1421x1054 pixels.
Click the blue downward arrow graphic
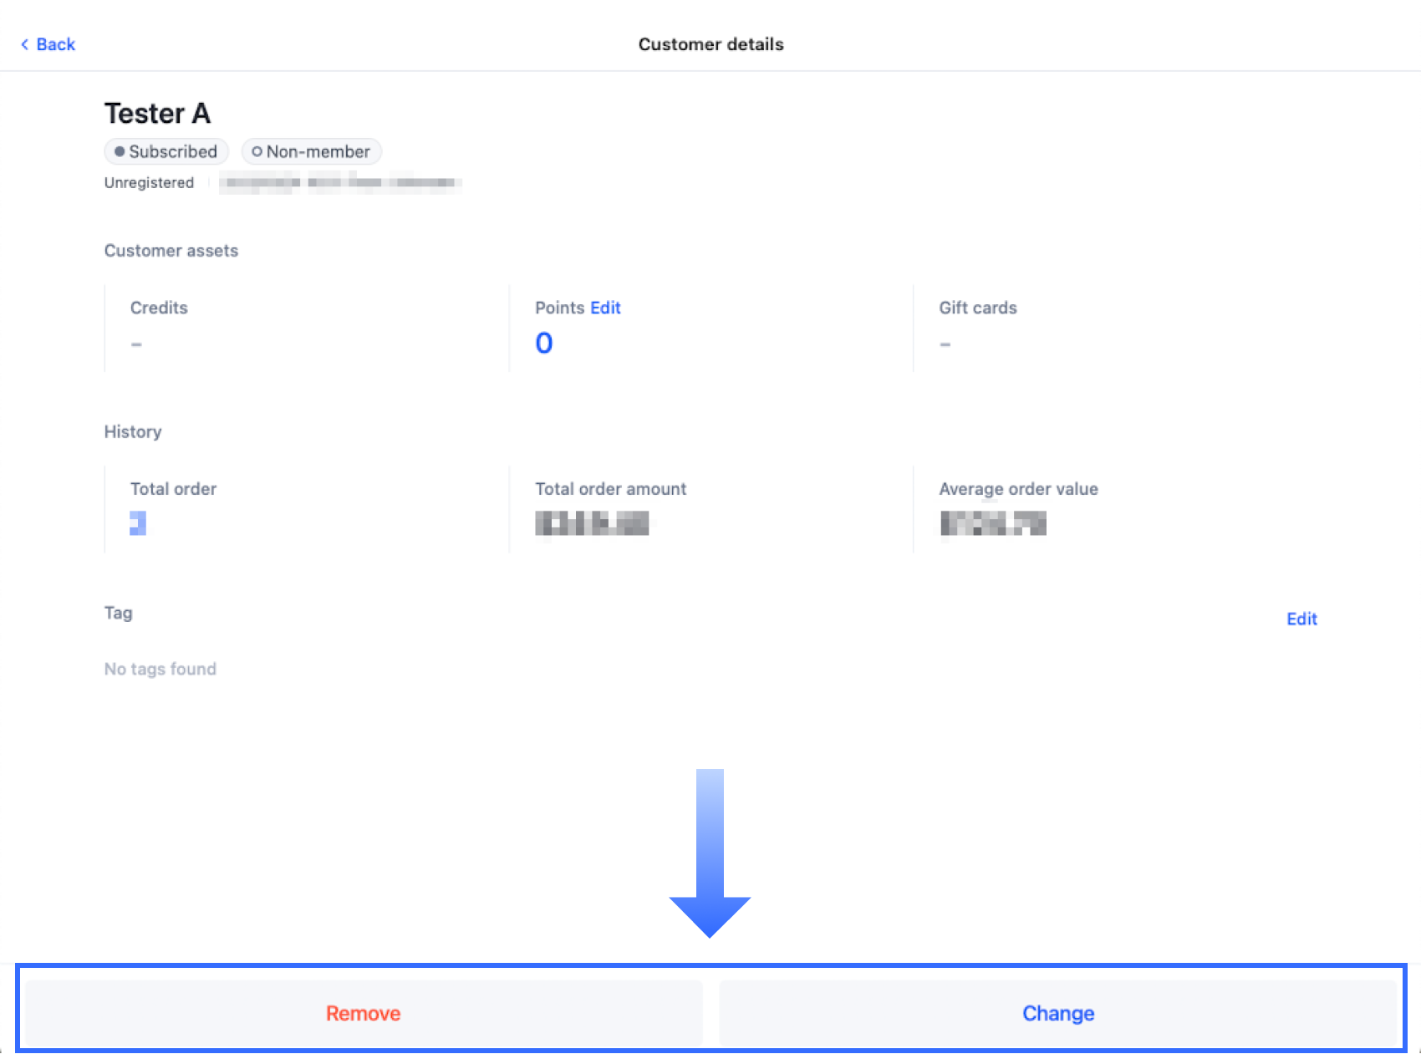(710, 853)
